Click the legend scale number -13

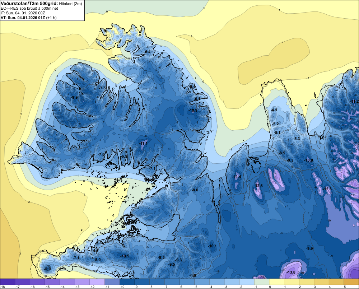click(x=77, y=287)
